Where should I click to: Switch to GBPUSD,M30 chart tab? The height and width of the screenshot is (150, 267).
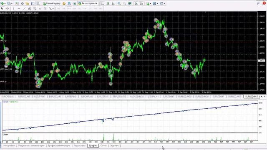point(119,97)
